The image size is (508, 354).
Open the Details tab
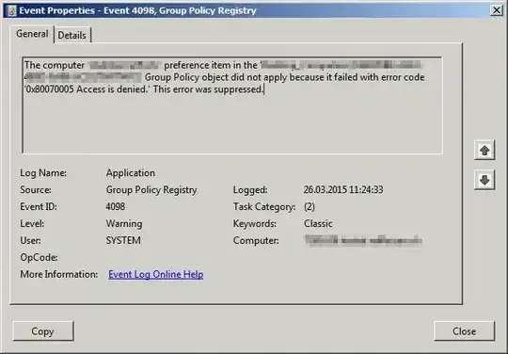pos(71,35)
